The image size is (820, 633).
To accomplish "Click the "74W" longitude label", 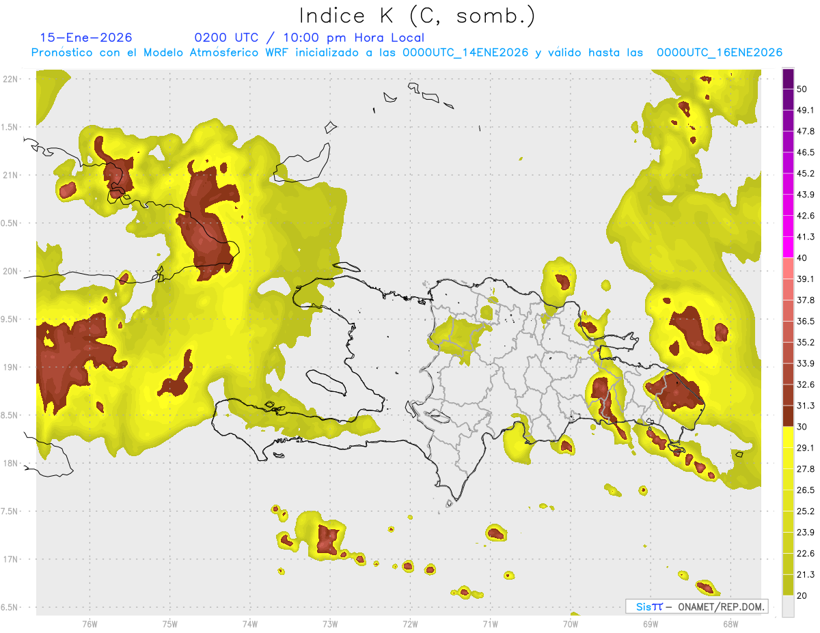I will click(249, 623).
